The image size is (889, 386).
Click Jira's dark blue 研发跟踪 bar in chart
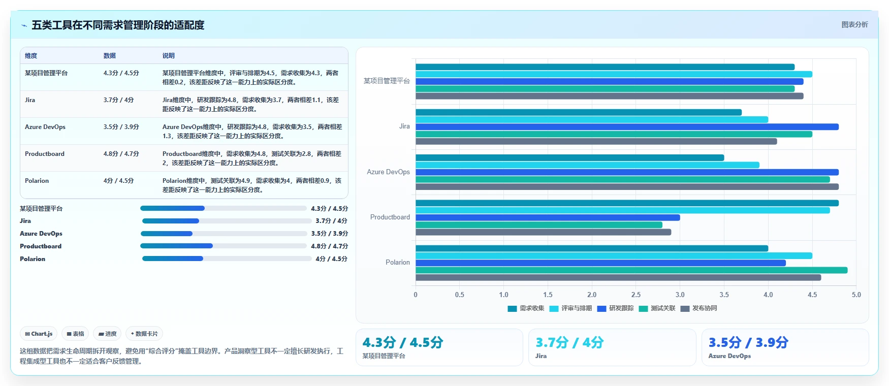click(x=627, y=127)
